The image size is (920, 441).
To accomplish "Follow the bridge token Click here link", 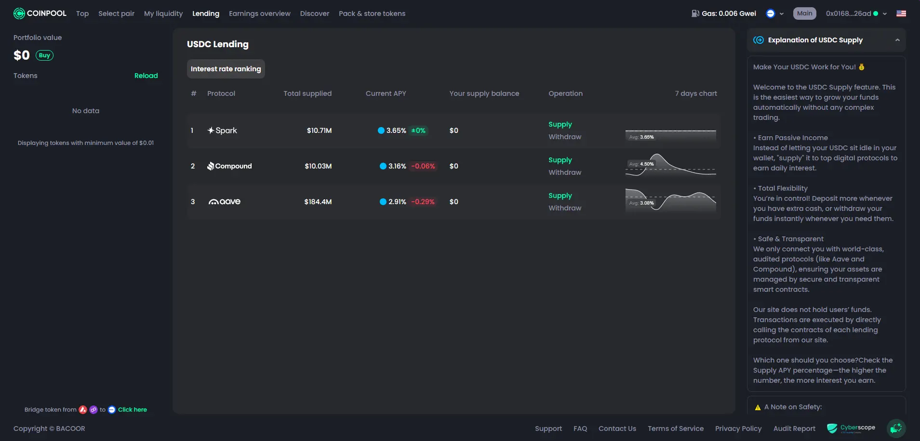I will point(133,410).
